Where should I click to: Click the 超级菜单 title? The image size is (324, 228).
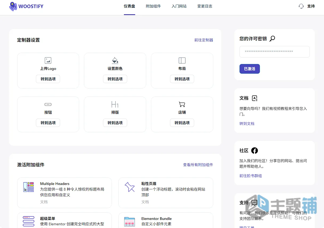(48, 219)
